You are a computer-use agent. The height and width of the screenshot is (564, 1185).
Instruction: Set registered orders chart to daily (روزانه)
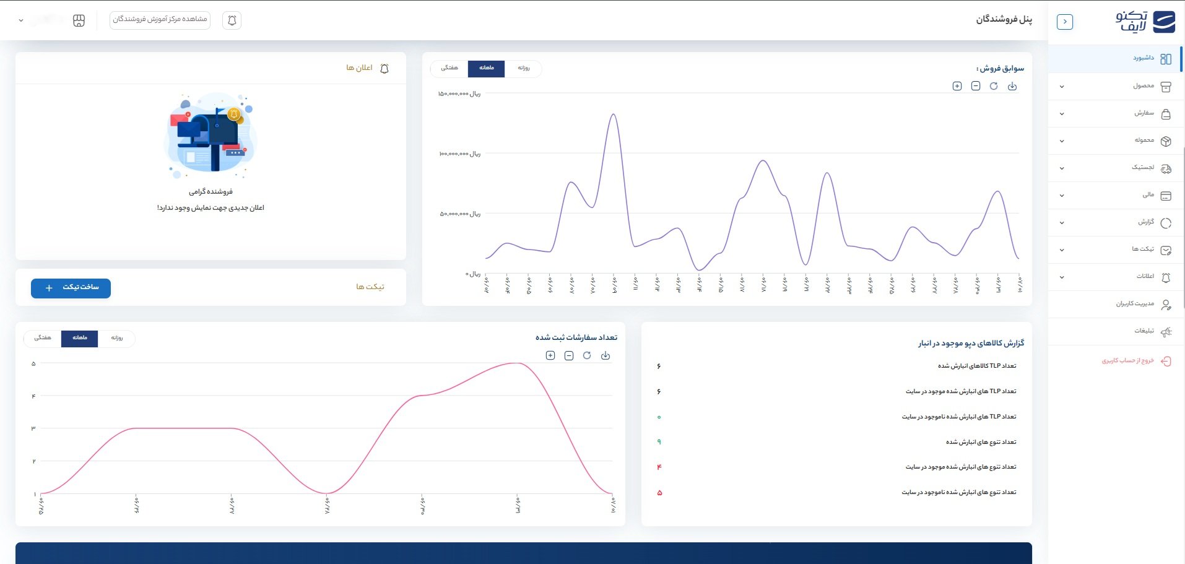[117, 338]
